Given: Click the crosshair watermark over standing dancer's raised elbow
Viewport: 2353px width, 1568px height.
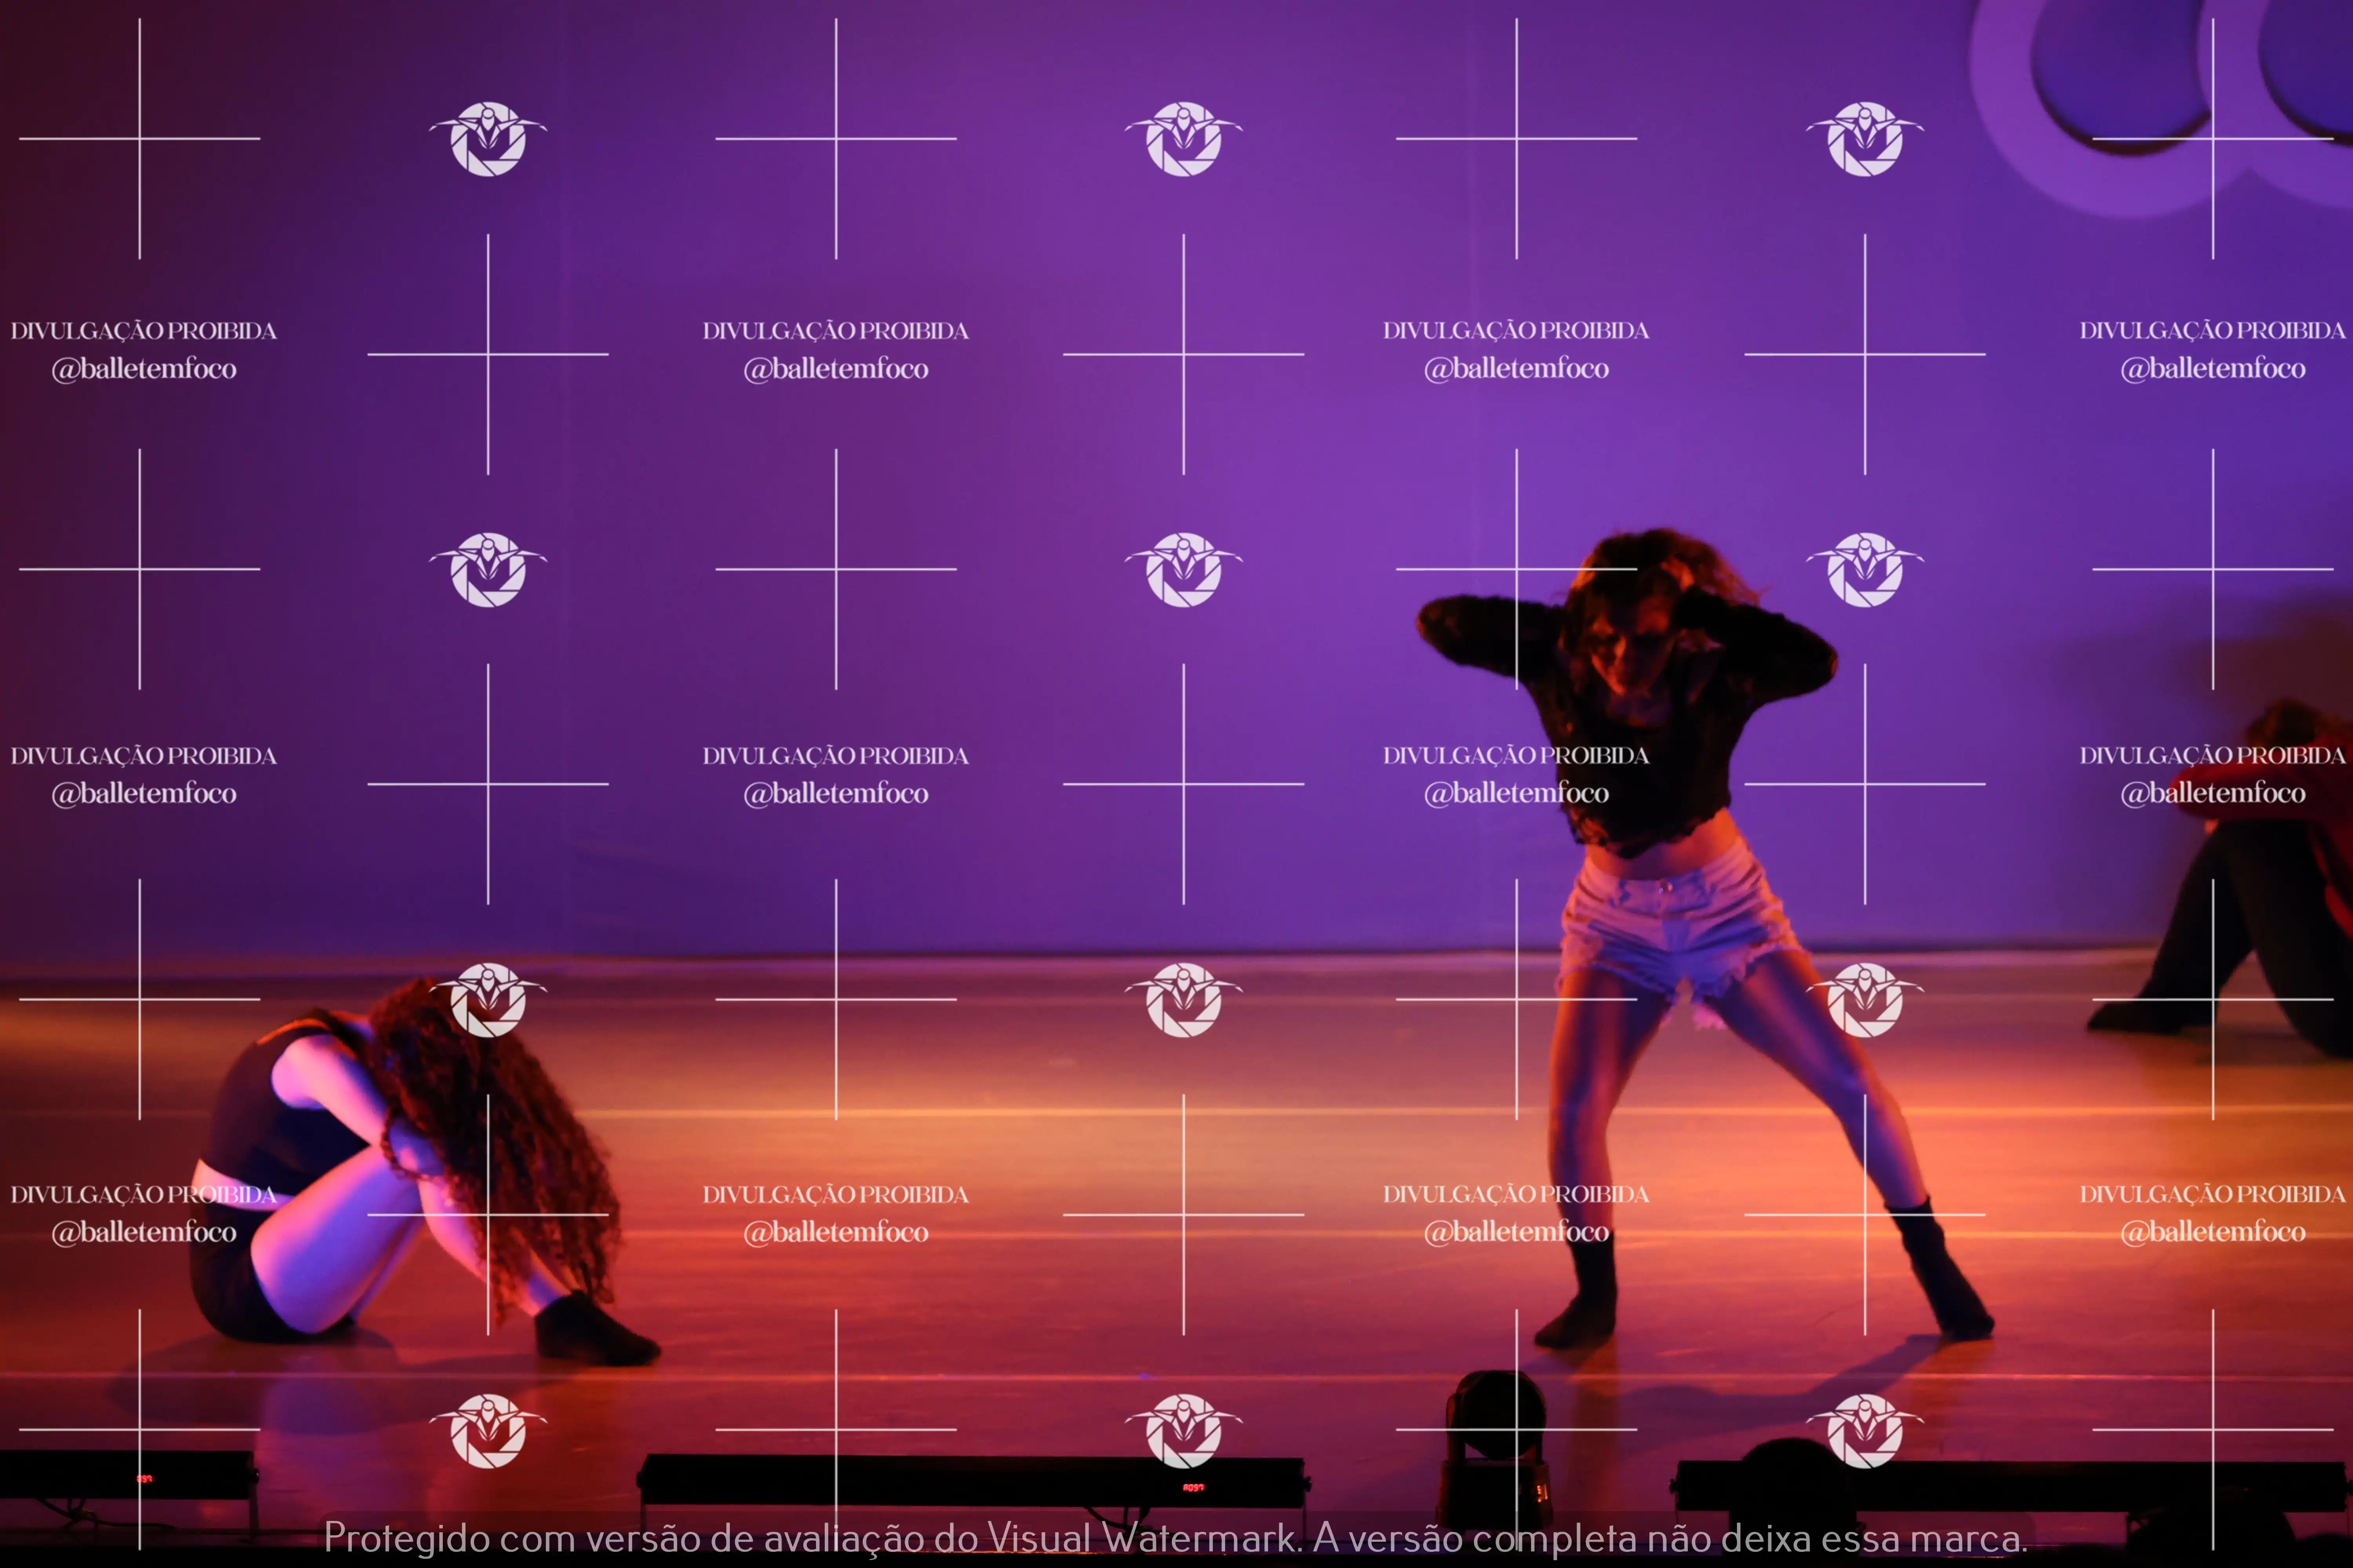Looking at the screenshot, I should point(1516,570).
